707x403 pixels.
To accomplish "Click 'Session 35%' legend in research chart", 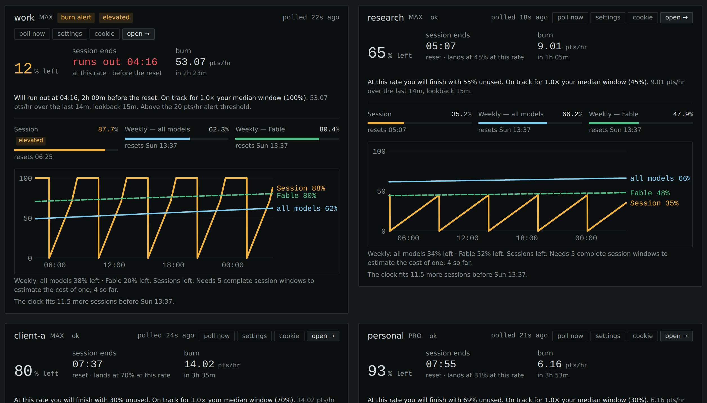I will click(654, 203).
